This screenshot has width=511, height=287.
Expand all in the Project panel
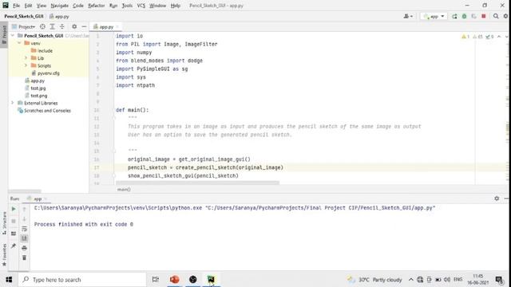pyautogui.click(x=52, y=26)
